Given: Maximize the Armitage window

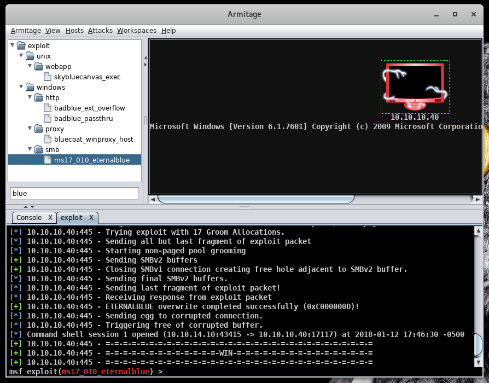Looking at the screenshot, I should 455,14.
